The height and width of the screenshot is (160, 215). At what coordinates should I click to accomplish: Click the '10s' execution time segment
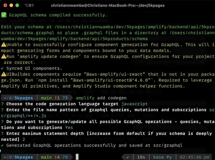pyautogui.click(x=141, y=157)
